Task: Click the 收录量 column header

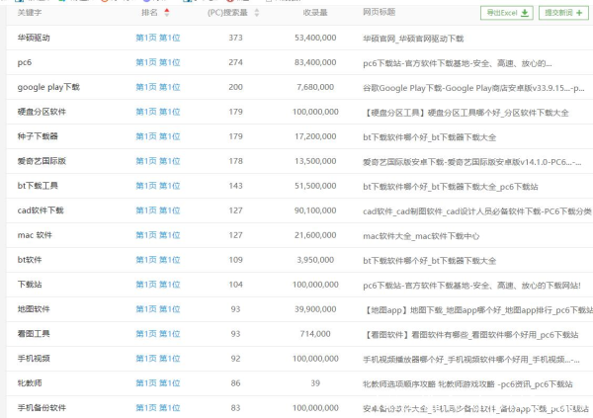Action: 316,13
